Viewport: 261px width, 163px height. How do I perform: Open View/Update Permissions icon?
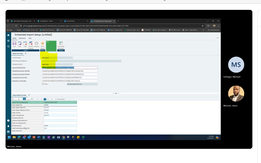pos(61,44)
